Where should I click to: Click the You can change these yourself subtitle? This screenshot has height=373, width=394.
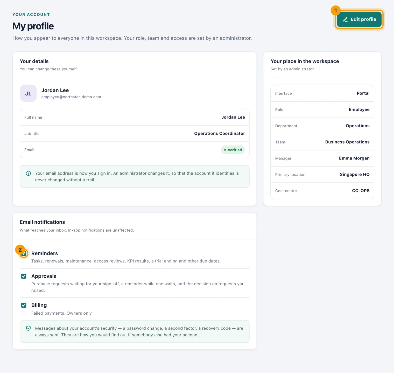click(48, 69)
